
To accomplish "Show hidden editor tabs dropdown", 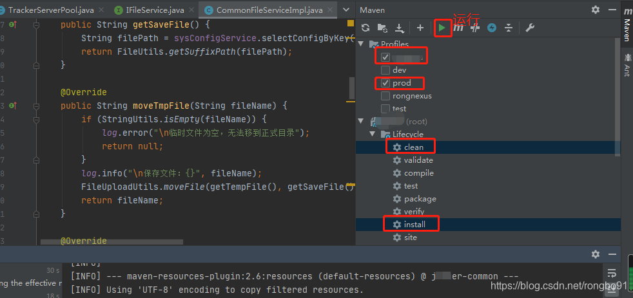I will tap(346, 10).
